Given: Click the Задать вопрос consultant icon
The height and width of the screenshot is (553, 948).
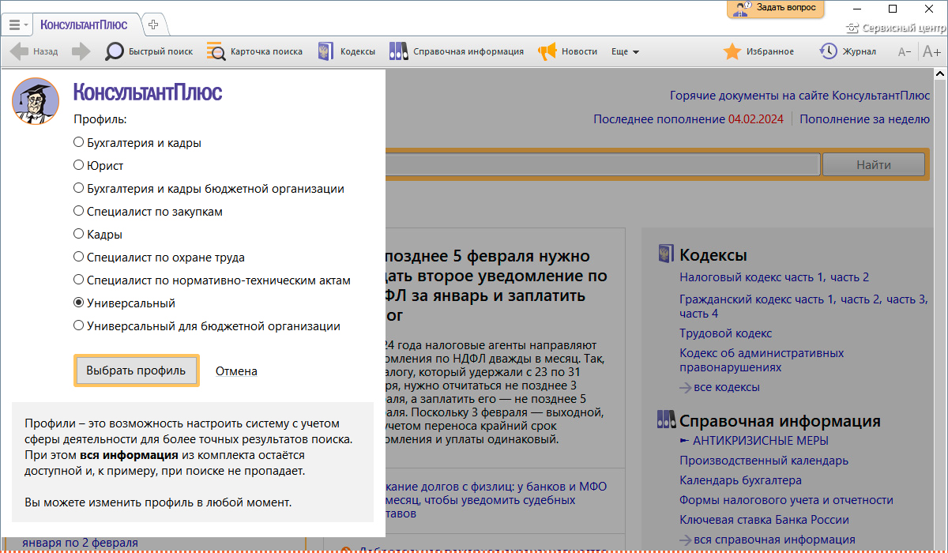Looking at the screenshot, I should [x=740, y=9].
